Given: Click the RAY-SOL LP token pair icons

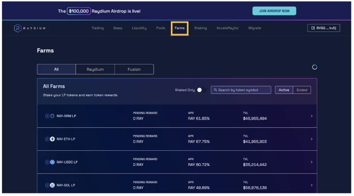Looking at the screenshot, I should click(50, 185).
